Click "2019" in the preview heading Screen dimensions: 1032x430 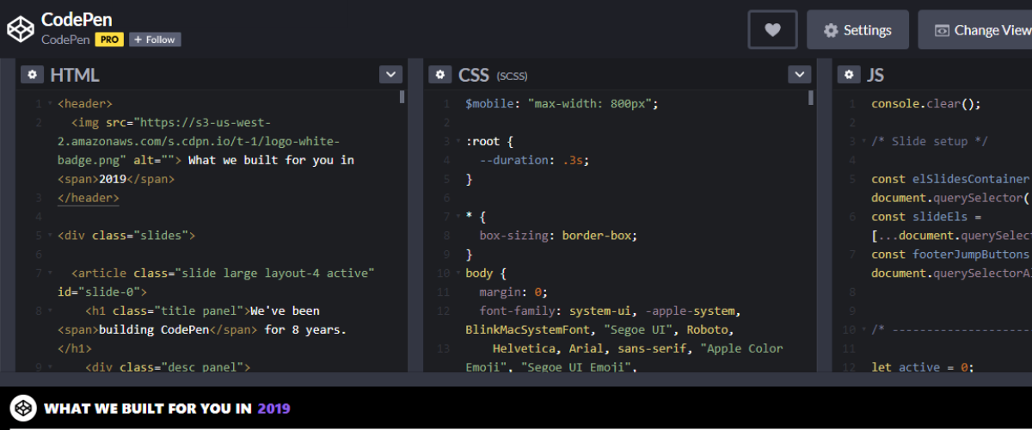274,408
